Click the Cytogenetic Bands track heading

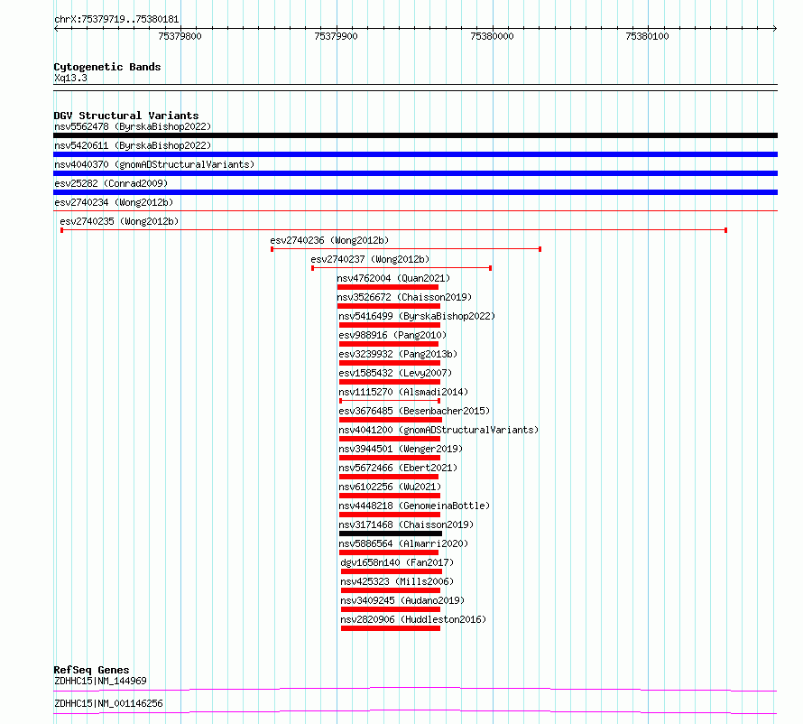[107, 67]
